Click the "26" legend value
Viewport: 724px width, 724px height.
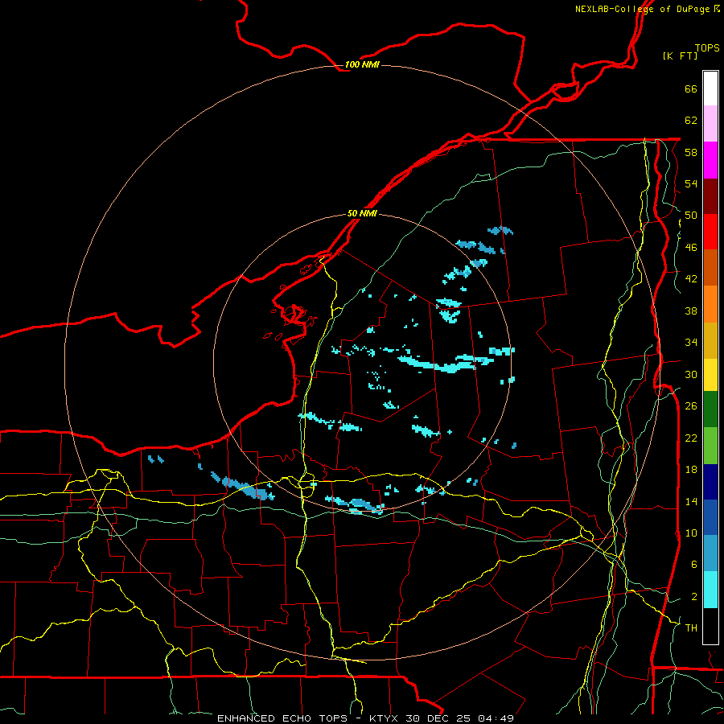click(691, 406)
